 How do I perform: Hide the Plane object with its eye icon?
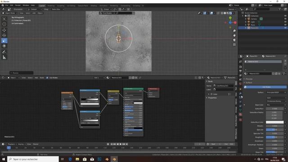(285, 25)
